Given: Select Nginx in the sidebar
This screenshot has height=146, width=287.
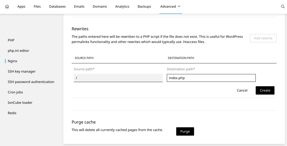Looking at the screenshot, I should coord(12,61).
